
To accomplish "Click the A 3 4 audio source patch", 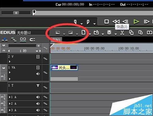I will tap(3, 97).
